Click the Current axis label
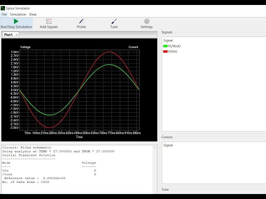The width and height of the screenshot is (266, 199). 133,47
